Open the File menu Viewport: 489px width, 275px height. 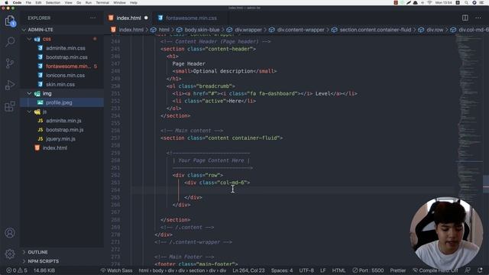(x=28, y=2)
